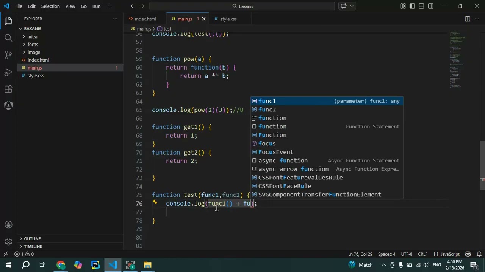The height and width of the screenshot is (272, 485).
Task: Open the File menu
Action: [x=19, y=6]
